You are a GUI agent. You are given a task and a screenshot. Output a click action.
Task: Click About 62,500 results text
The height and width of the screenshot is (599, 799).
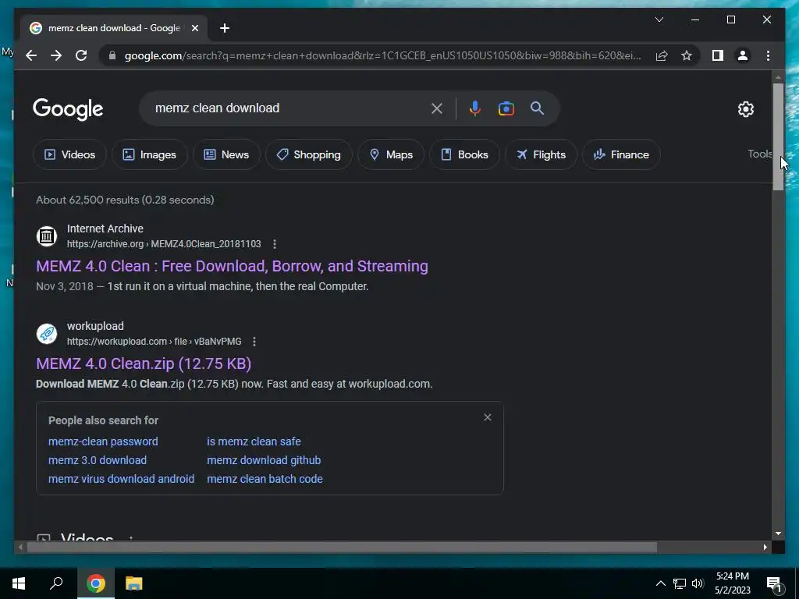click(125, 200)
